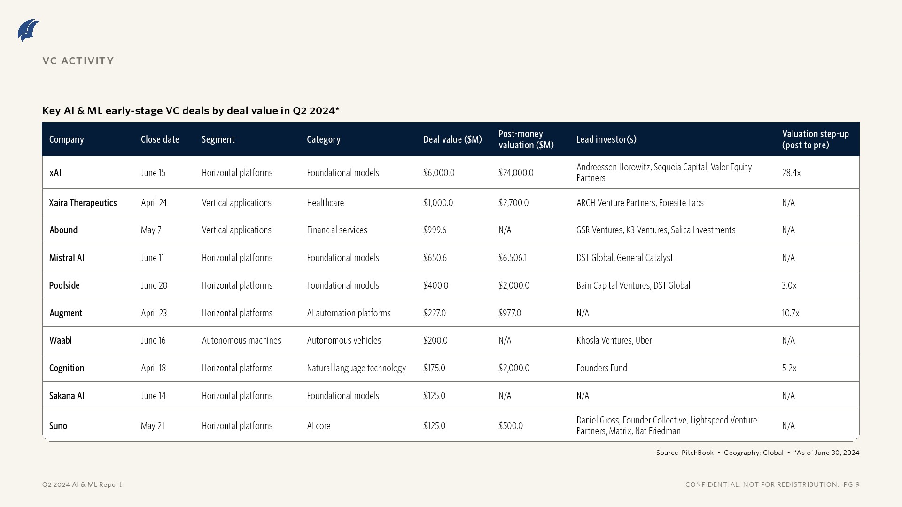Select the Mistral AI company name
This screenshot has width=902, height=507.
67,258
